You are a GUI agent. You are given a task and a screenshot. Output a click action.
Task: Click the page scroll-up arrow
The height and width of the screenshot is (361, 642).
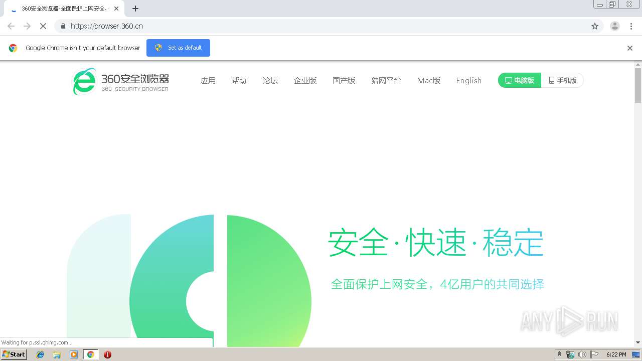pyautogui.click(x=638, y=64)
